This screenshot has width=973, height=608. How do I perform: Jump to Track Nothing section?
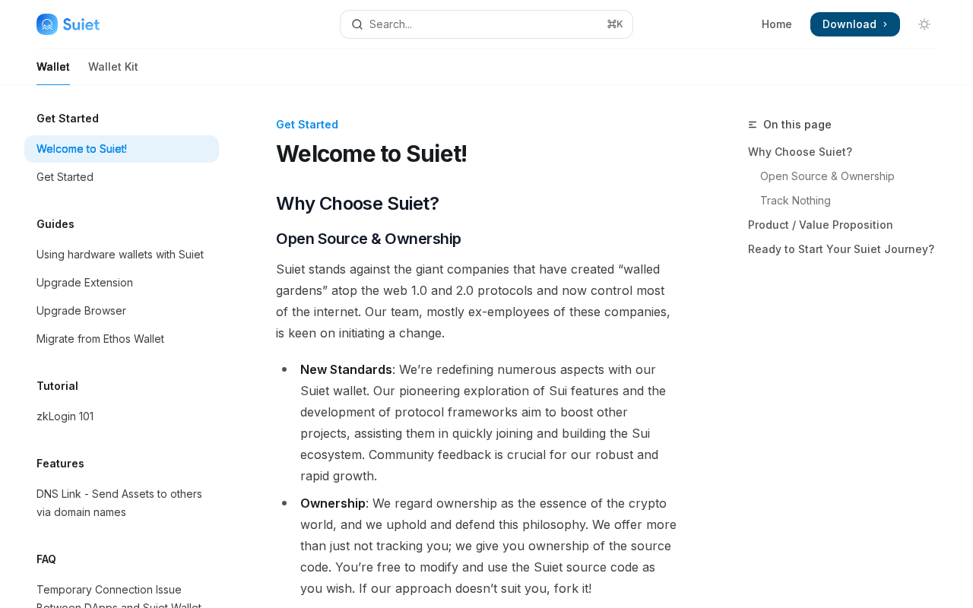click(x=795, y=201)
